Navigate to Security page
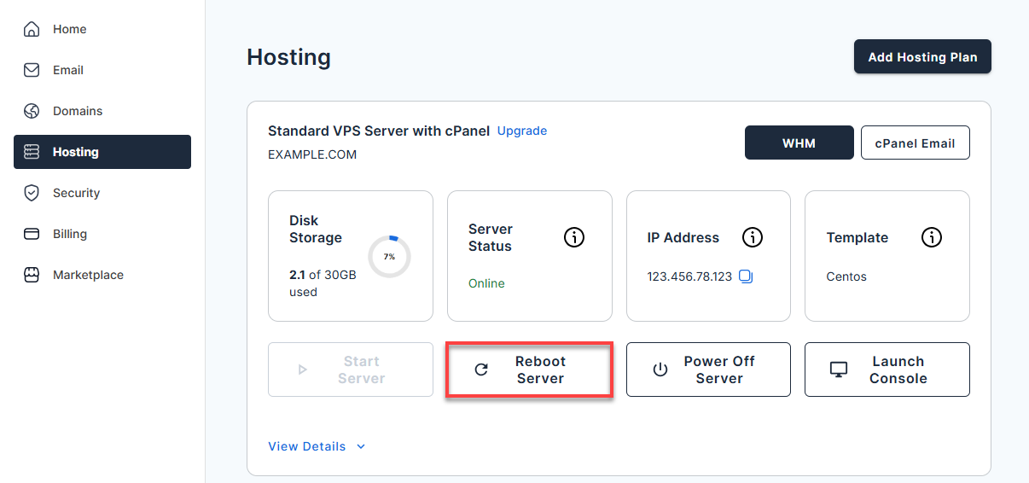The height and width of the screenshot is (483, 1029). click(x=102, y=193)
